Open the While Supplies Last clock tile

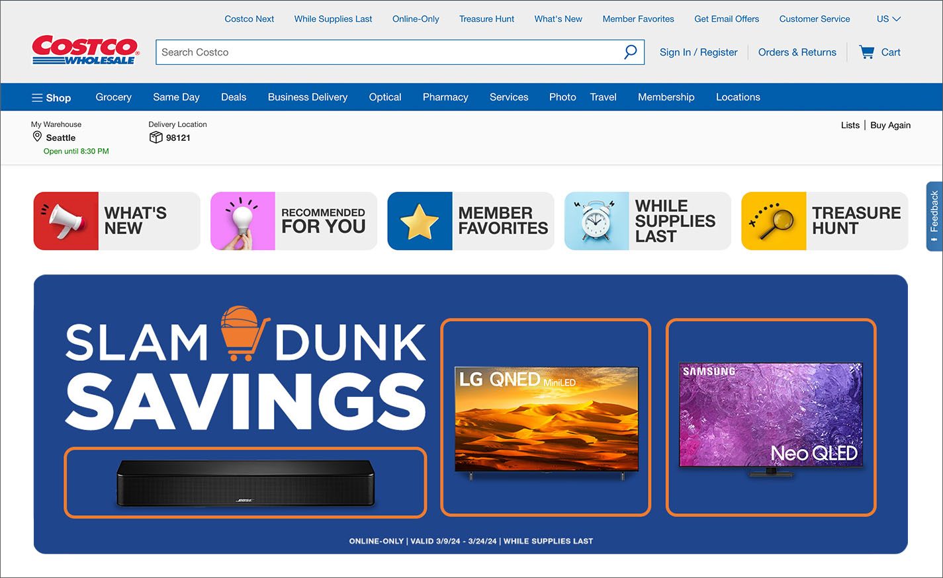647,221
